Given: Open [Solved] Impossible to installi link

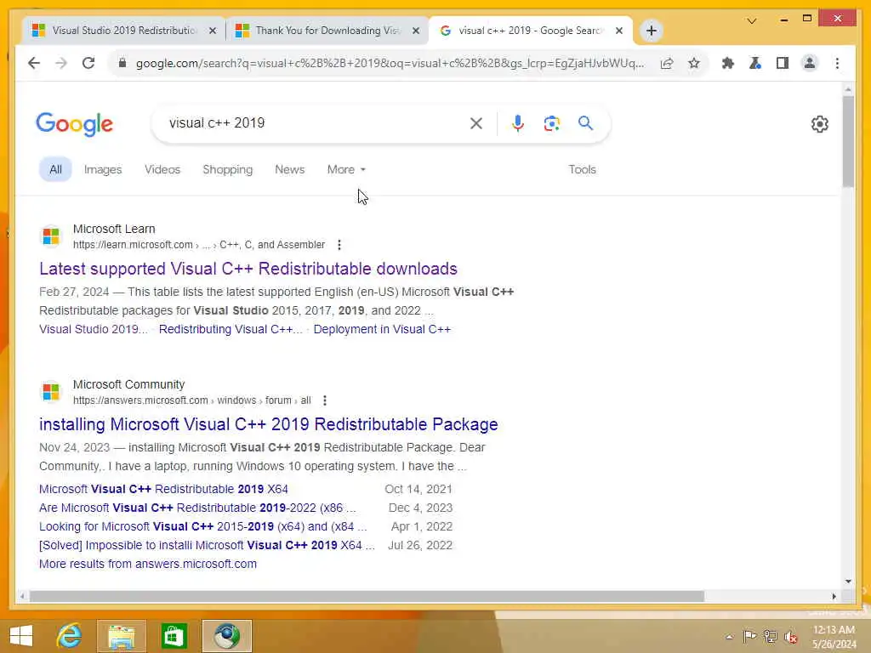Looking at the screenshot, I should [x=207, y=545].
